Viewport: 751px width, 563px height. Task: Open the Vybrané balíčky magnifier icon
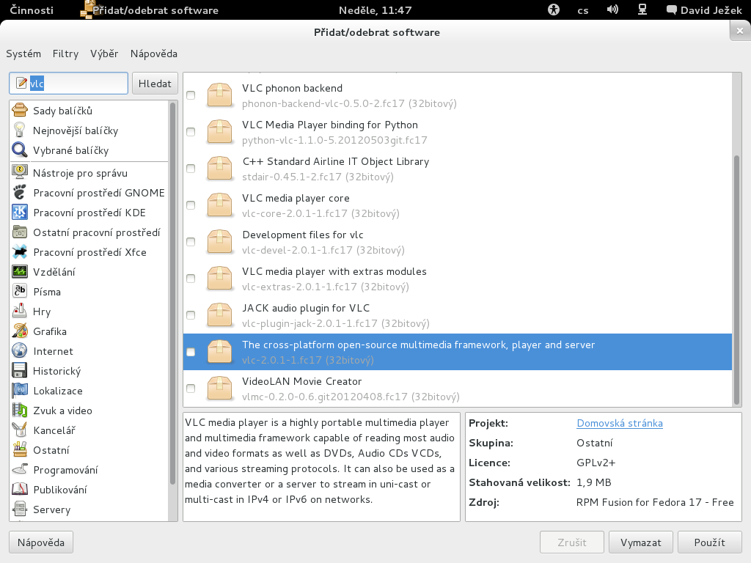(20, 150)
